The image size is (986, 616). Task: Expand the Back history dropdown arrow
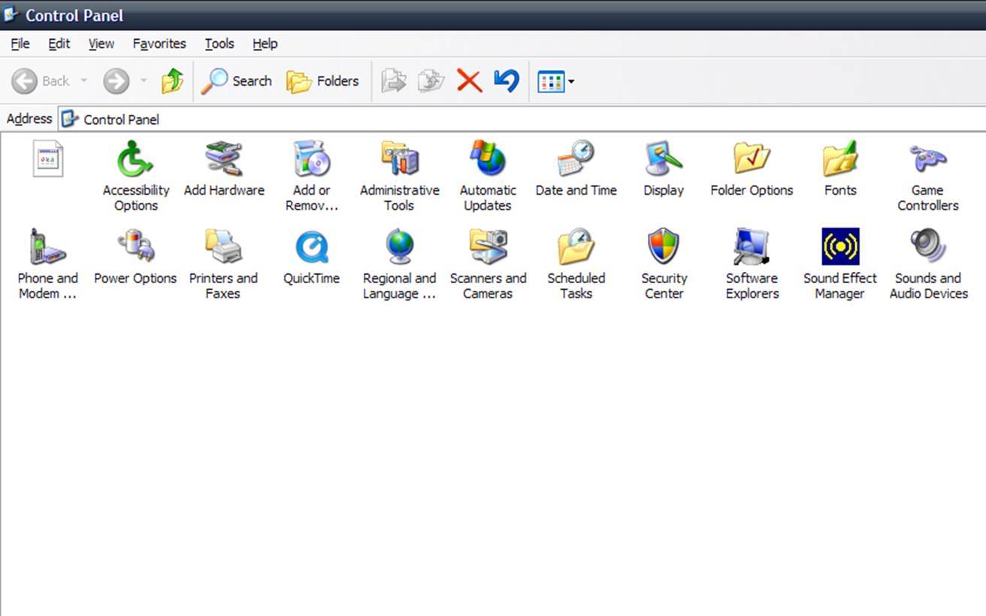[83, 81]
